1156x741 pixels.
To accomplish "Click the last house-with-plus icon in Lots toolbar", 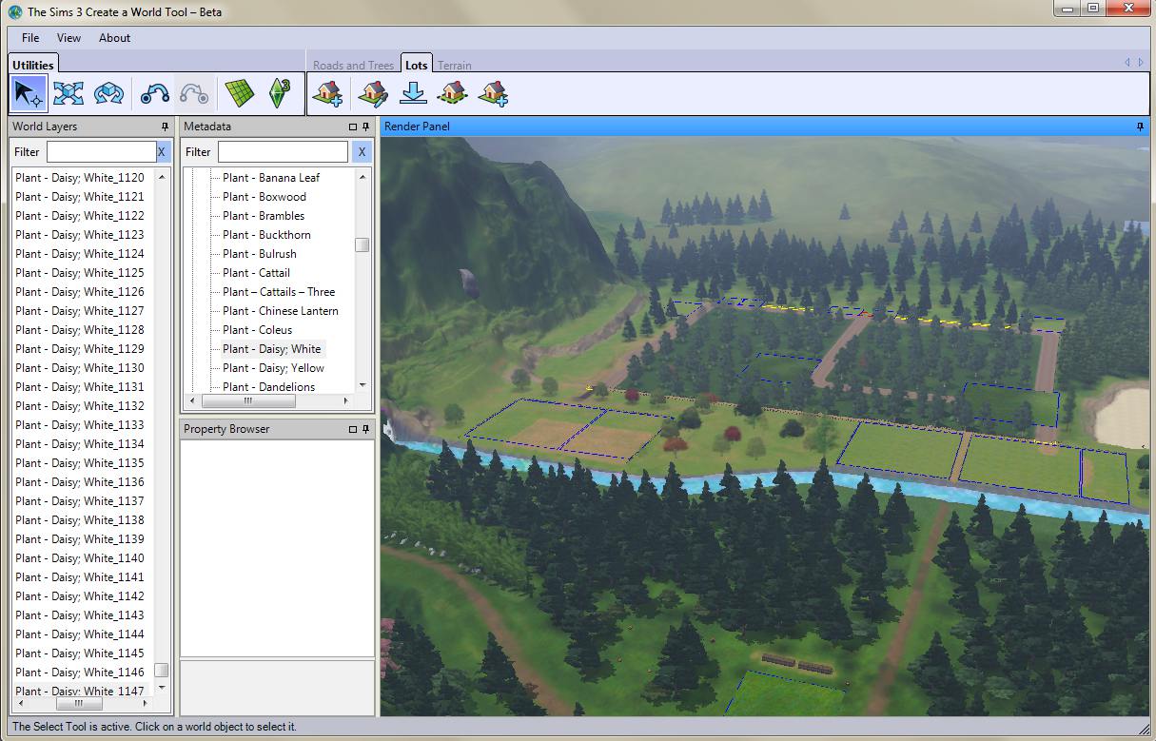I will click(x=492, y=93).
